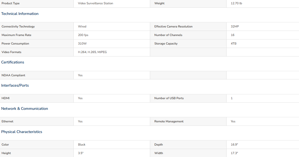Select the Video Surveillance Station product type
The image size is (299, 157).
(96, 3)
